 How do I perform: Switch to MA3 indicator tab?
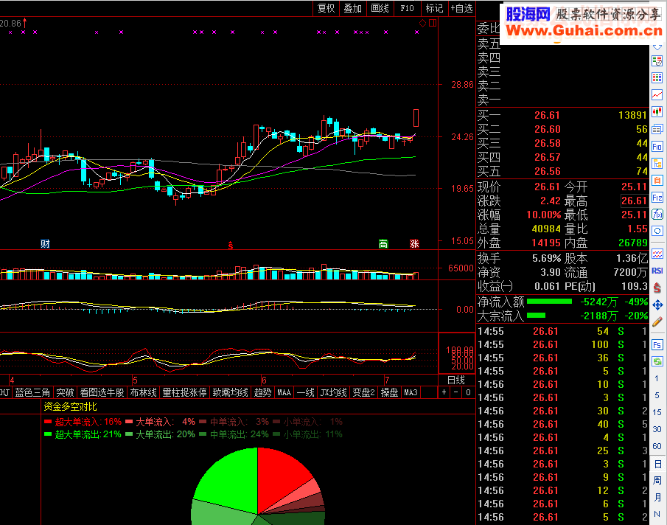(411, 392)
